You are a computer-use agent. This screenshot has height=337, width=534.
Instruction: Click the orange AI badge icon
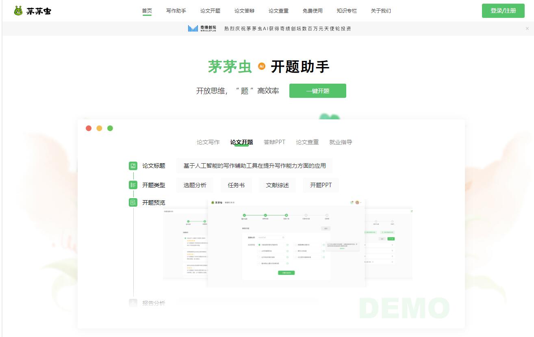[262, 66]
